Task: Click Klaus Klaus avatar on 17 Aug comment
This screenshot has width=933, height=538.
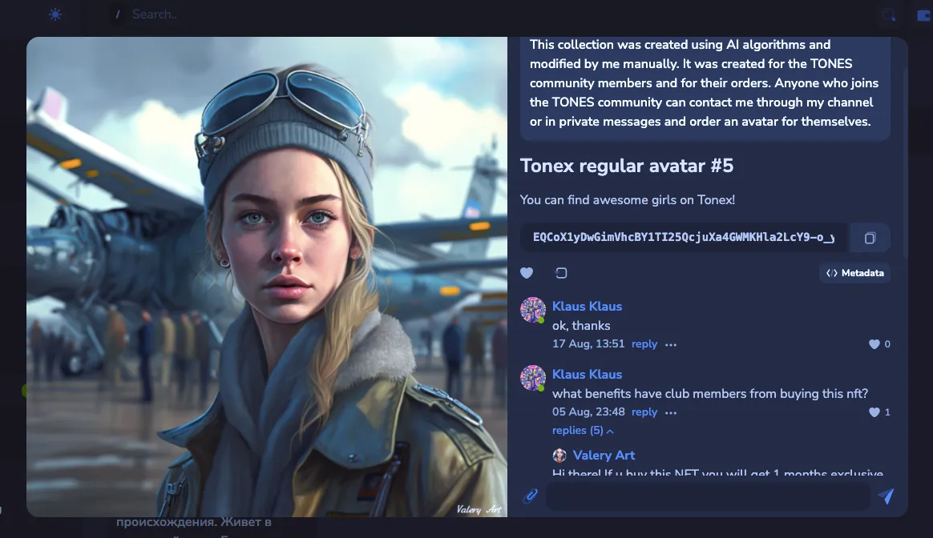Action: point(532,310)
